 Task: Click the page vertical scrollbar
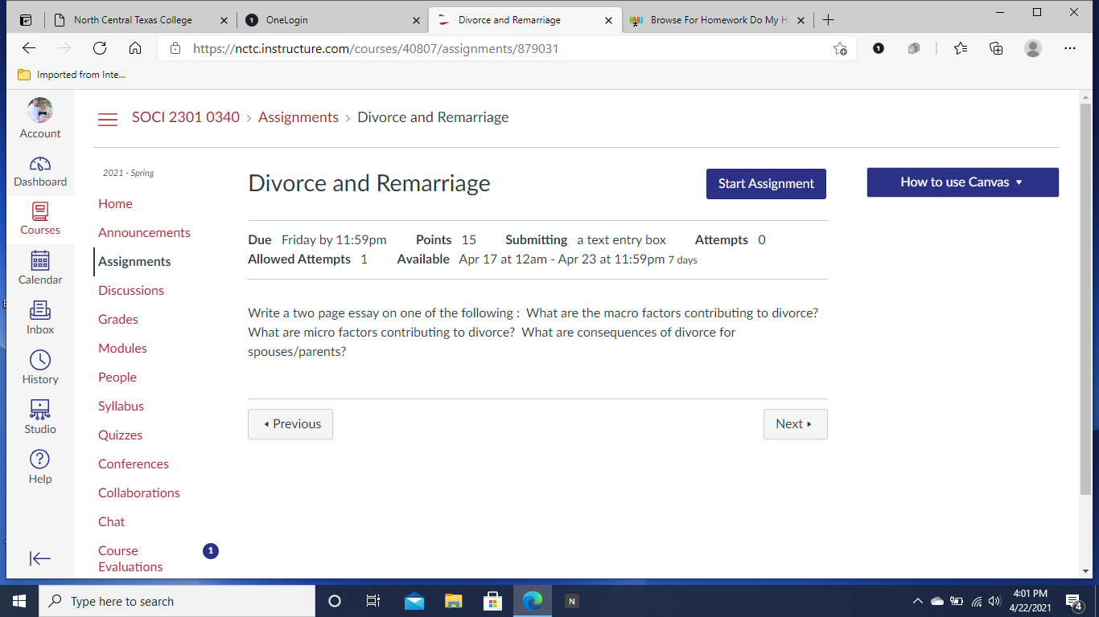1085,297
